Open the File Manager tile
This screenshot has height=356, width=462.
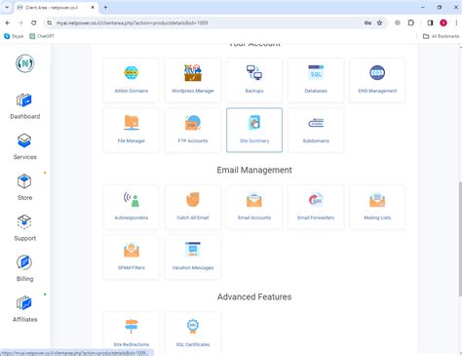click(x=132, y=130)
